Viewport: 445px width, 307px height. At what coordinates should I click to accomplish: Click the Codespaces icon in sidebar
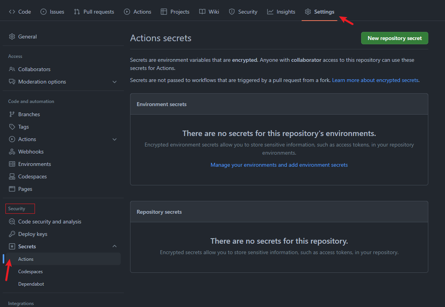(12, 176)
